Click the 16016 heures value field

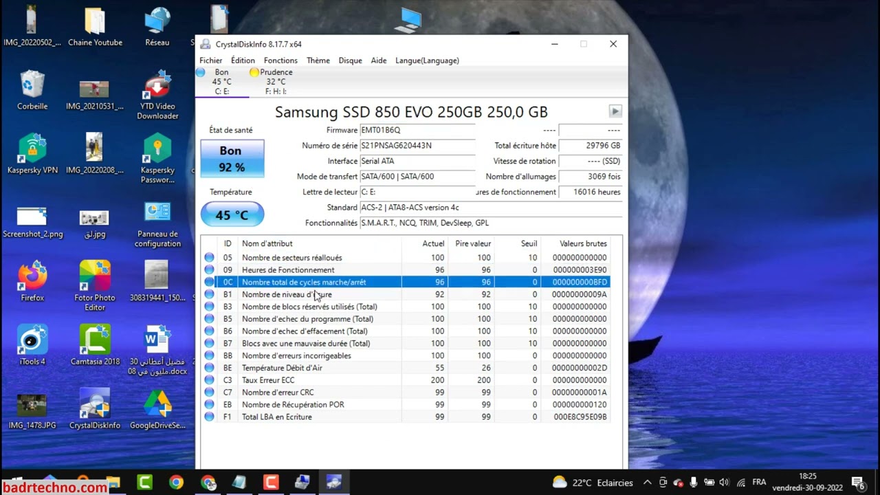(x=590, y=192)
